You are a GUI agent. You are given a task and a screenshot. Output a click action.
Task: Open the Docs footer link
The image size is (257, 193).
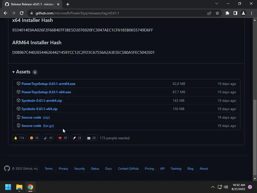point(108,169)
